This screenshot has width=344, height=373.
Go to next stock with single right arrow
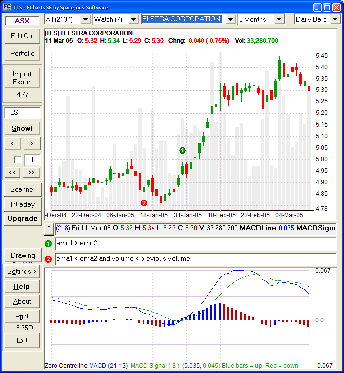click(32, 143)
